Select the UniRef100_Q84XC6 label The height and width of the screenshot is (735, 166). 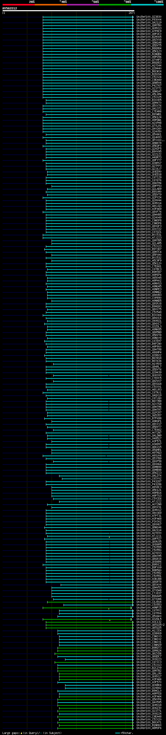pos(149,318)
